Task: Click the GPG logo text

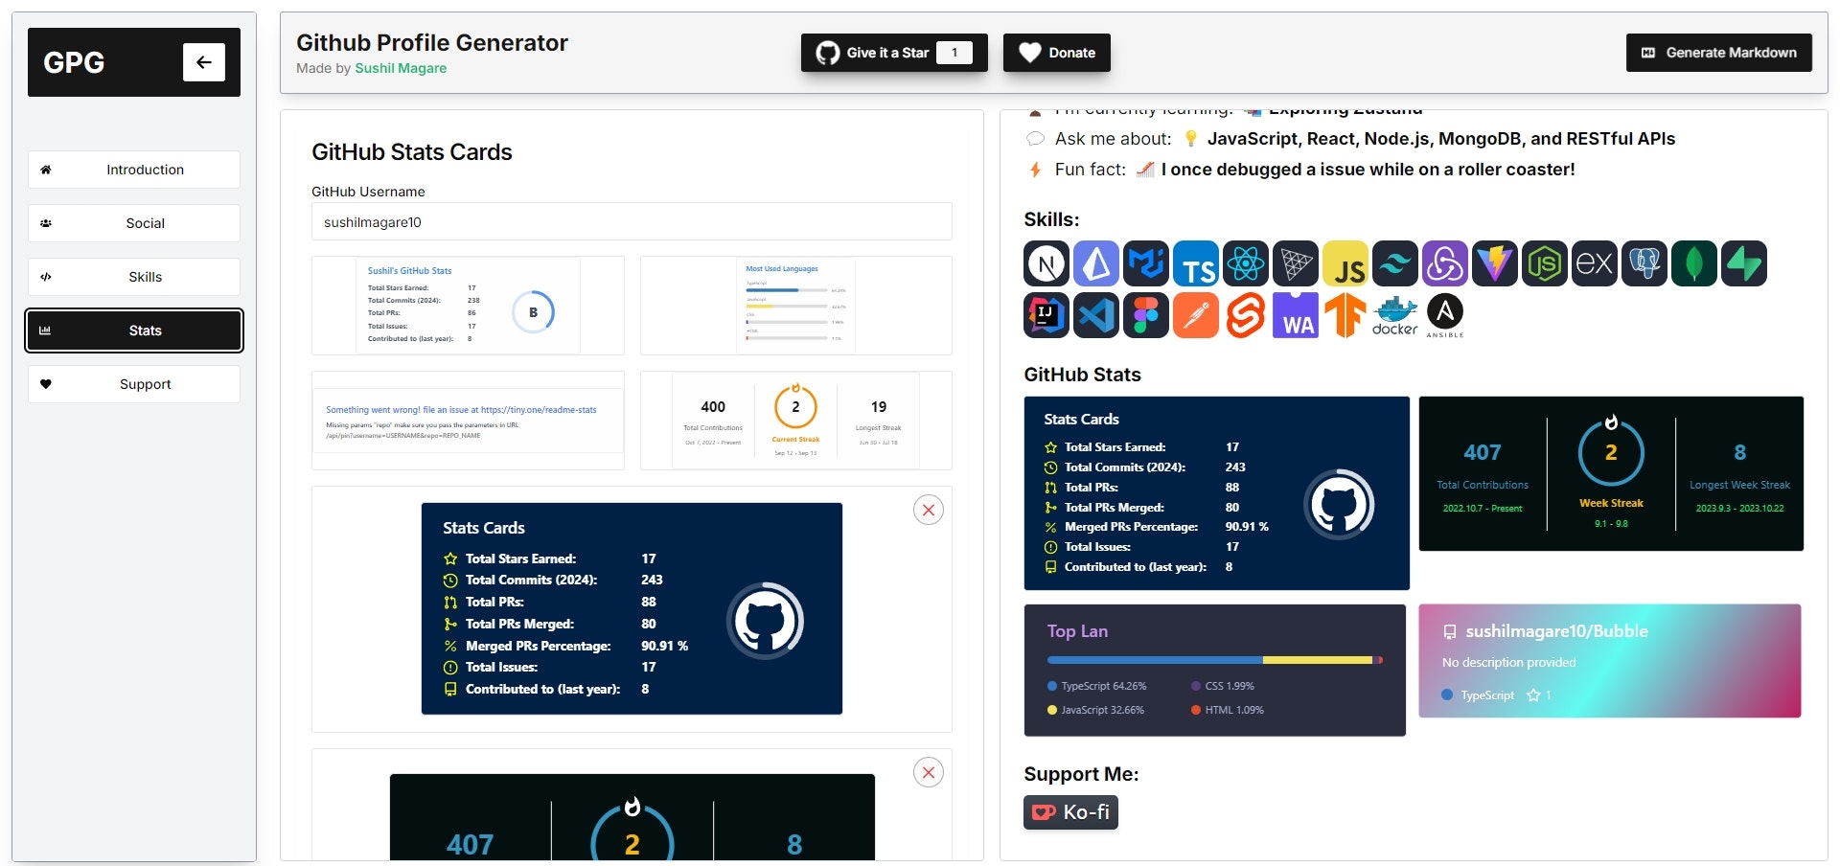Action: click(x=74, y=62)
